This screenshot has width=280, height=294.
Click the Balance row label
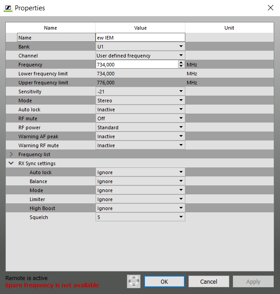pyautogui.click(x=38, y=181)
